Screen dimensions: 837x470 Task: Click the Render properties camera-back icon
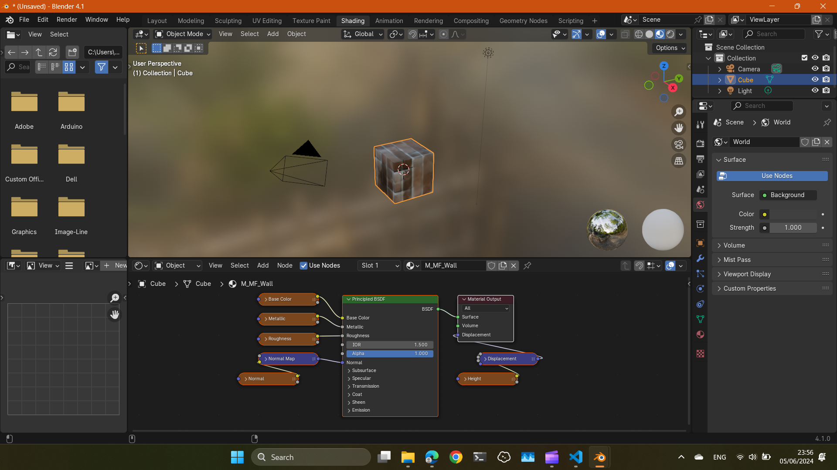700,144
